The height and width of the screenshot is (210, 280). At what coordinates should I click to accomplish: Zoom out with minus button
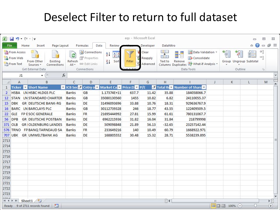[x=240, y=206]
